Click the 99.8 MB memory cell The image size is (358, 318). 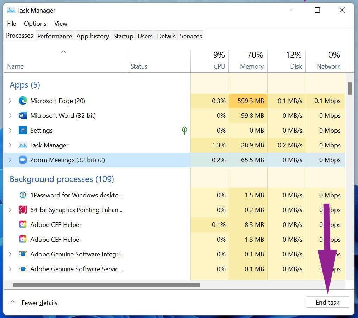coord(248,115)
